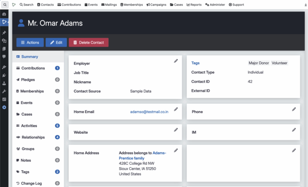Select the Activities tab
This screenshot has height=187, width=308.
tap(29, 126)
